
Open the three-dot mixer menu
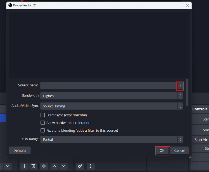pos(91,166)
